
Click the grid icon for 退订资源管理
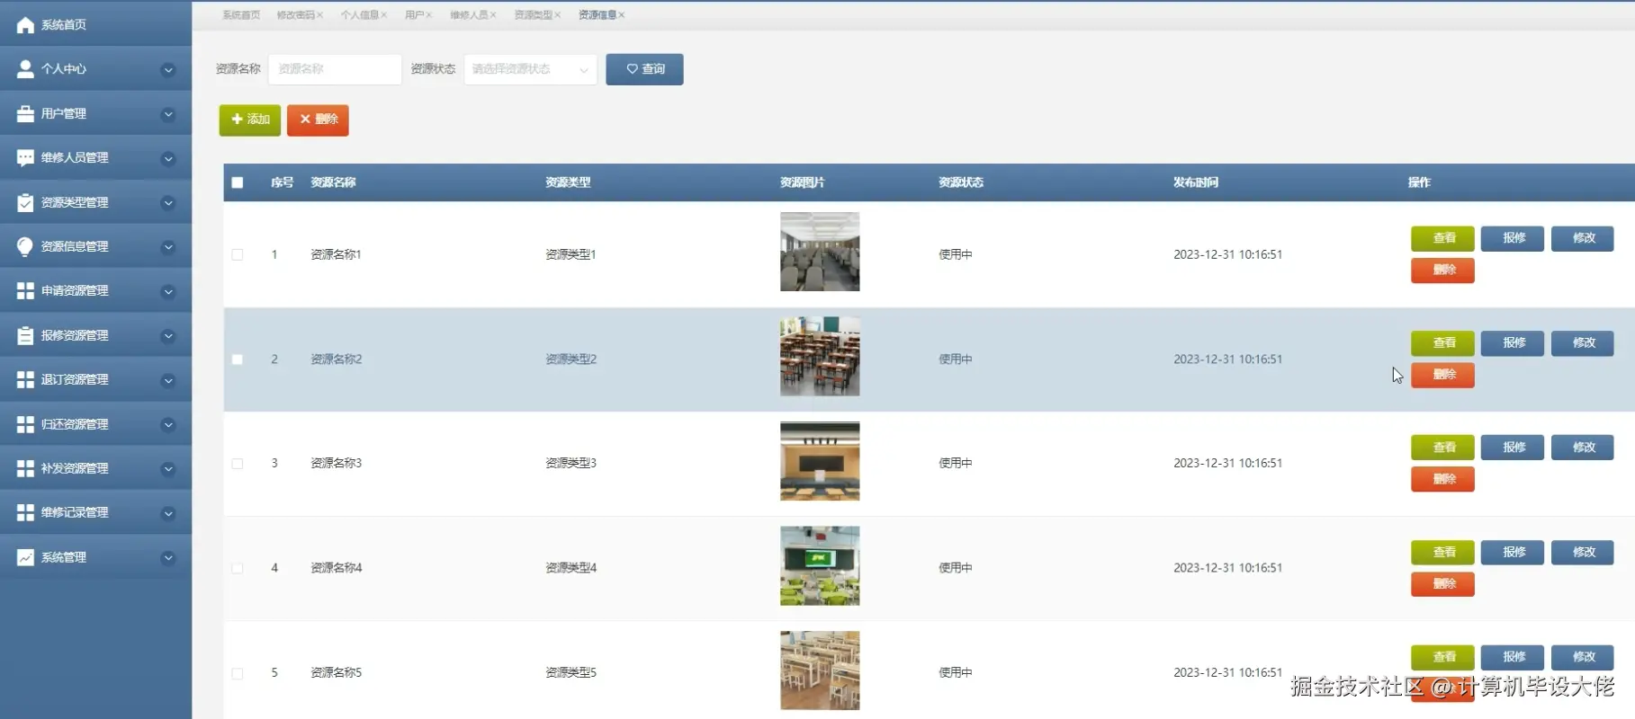tap(25, 380)
